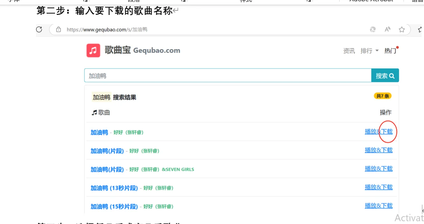Click the immersive reader swirl icon in address bar

coord(373,29)
